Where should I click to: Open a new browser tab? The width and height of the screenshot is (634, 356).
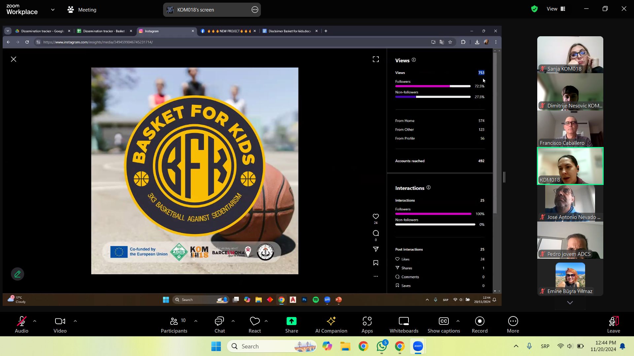pos(326,31)
